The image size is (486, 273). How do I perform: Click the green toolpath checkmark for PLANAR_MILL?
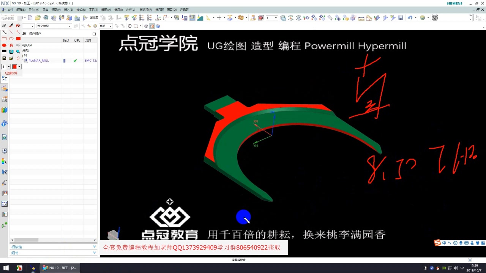[75, 60]
